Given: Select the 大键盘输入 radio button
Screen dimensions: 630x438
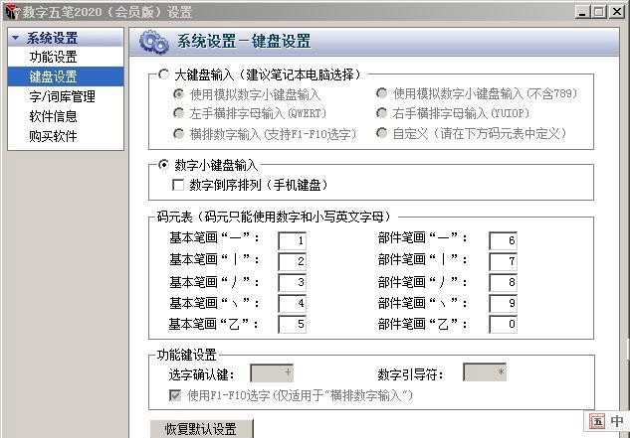Looking at the screenshot, I should [x=163, y=74].
